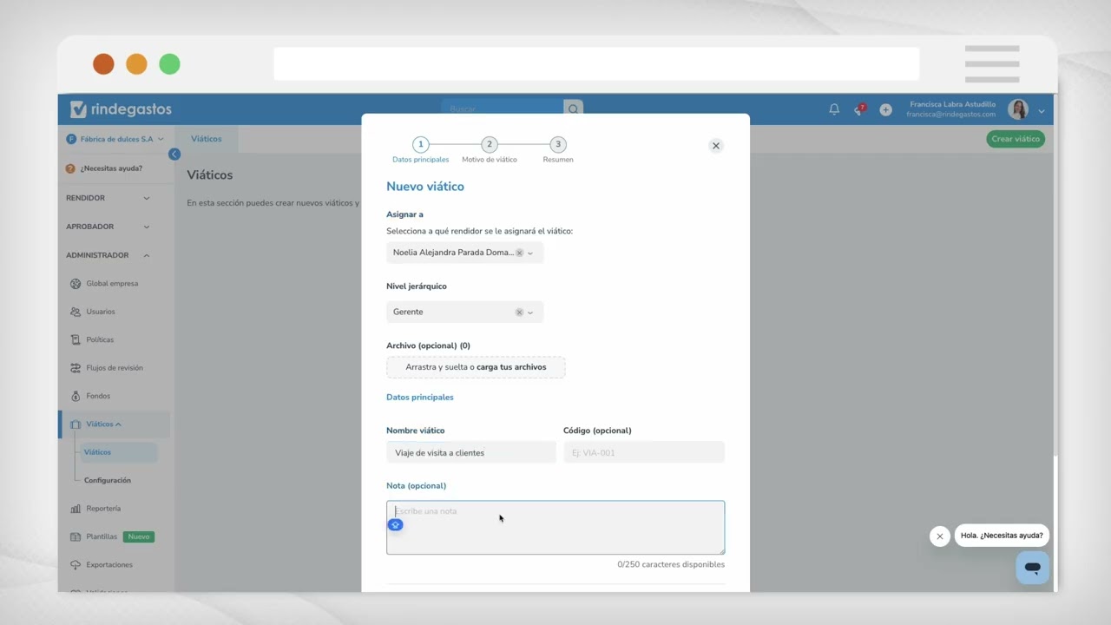1111x625 pixels.
Task: Click the rindegastos logo
Action: pos(121,109)
